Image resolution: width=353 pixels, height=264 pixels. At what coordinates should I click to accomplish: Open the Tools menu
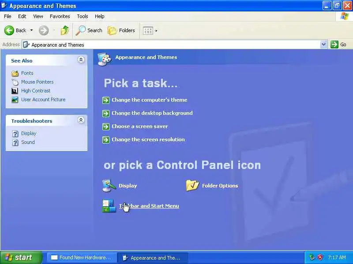pyautogui.click(x=83, y=16)
